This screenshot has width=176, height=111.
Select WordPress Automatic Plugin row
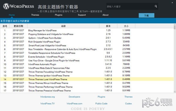tap(87, 64)
